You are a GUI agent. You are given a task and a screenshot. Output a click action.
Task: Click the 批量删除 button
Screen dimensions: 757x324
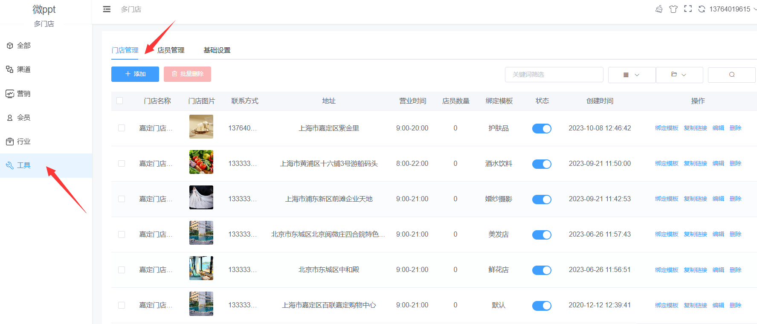[x=187, y=74]
